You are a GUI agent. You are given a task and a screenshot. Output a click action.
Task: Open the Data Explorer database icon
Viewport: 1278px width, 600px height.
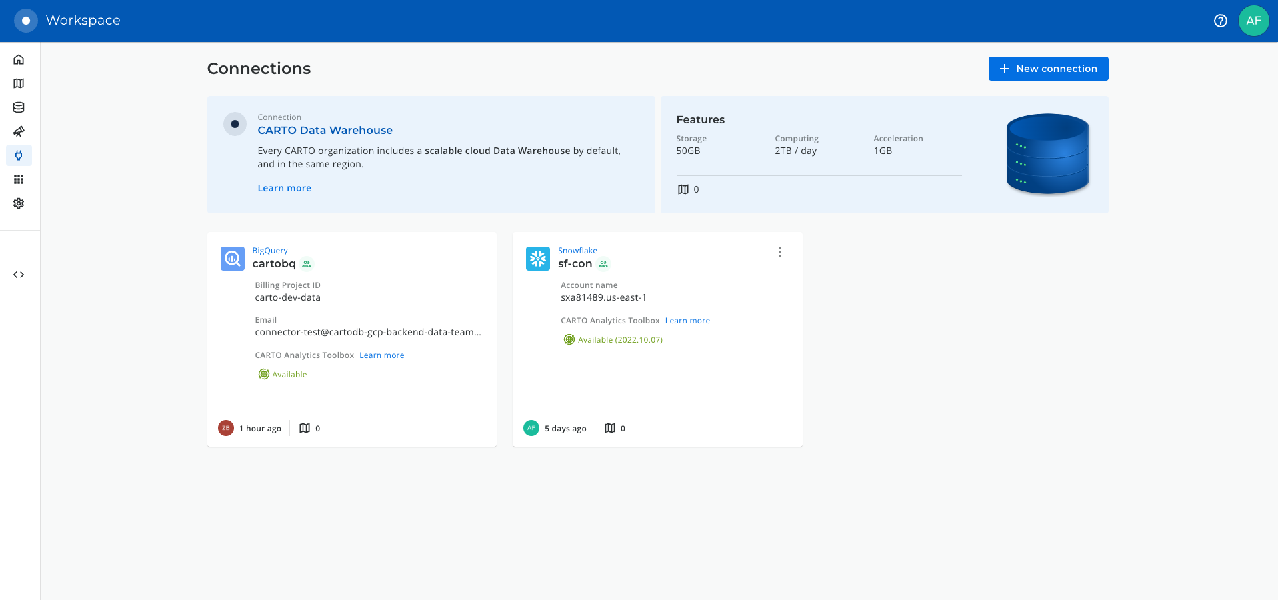click(19, 107)
